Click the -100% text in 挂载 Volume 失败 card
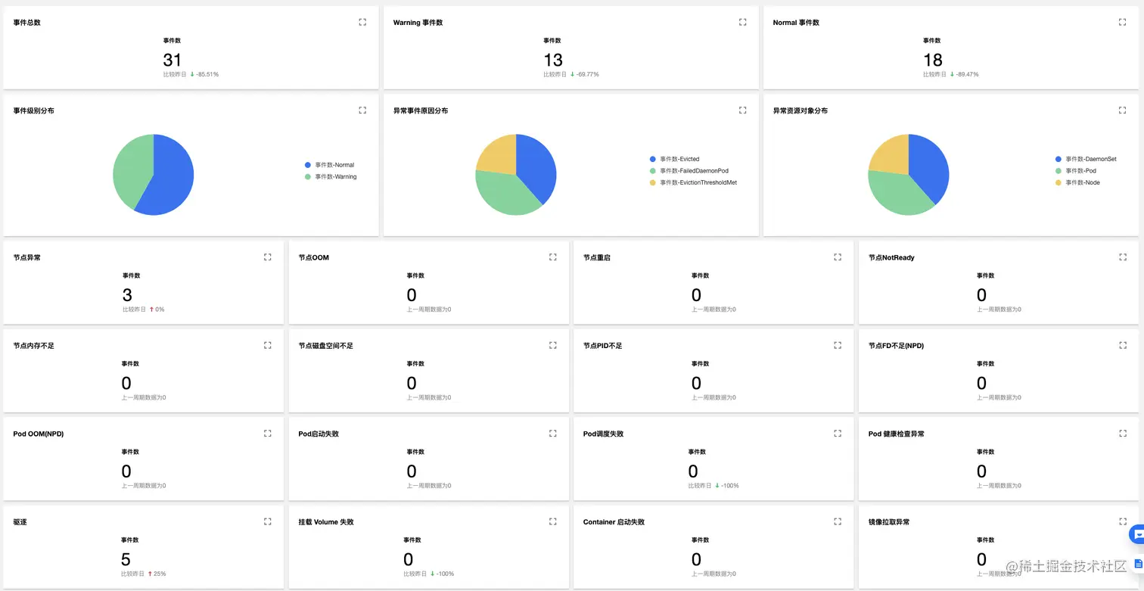 [x=445, y=574]
